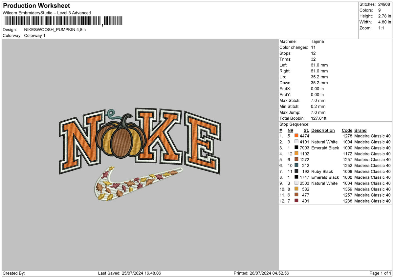Click thread code '1359' in stop 10
Viewport: 394px width, 278px height.
347,189
